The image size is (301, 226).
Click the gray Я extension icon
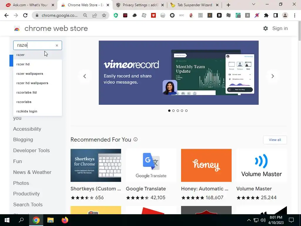tap(248, 15)
